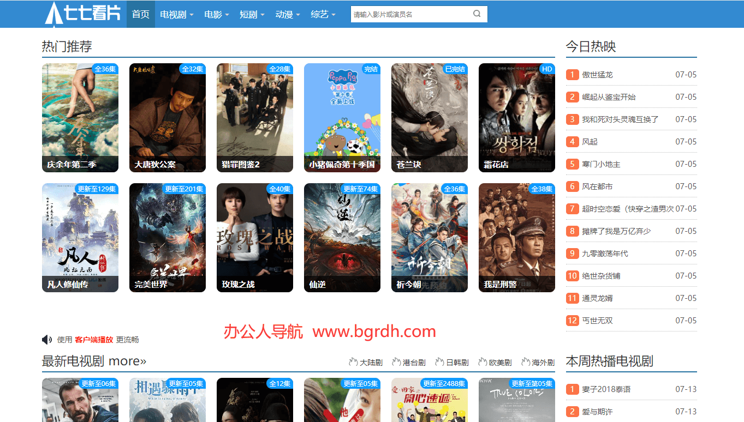Open 傲世猛龙 in today's hot list
Image resolution: width=744 pixels, height=422 pixels.
(597, 75)
